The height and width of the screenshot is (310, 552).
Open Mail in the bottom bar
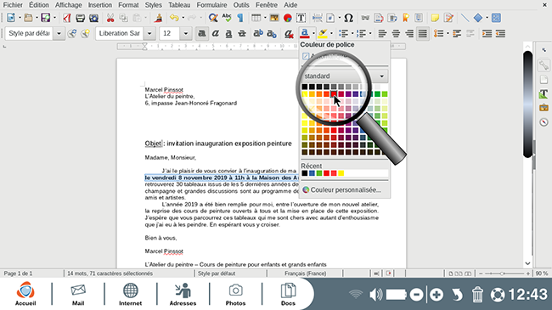click(78, 294)
